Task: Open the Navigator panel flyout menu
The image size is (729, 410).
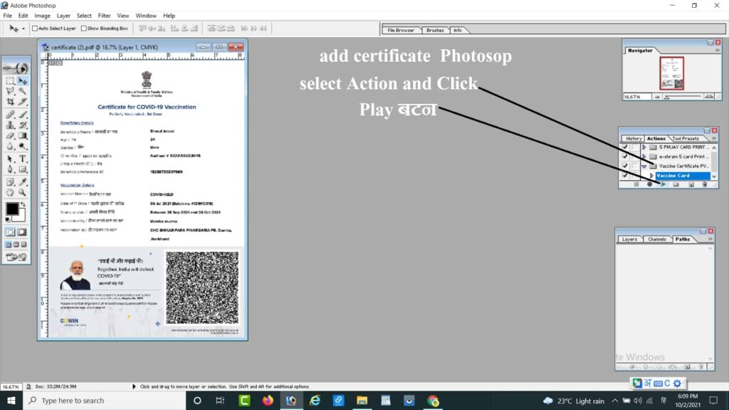Action: [718, 50]
